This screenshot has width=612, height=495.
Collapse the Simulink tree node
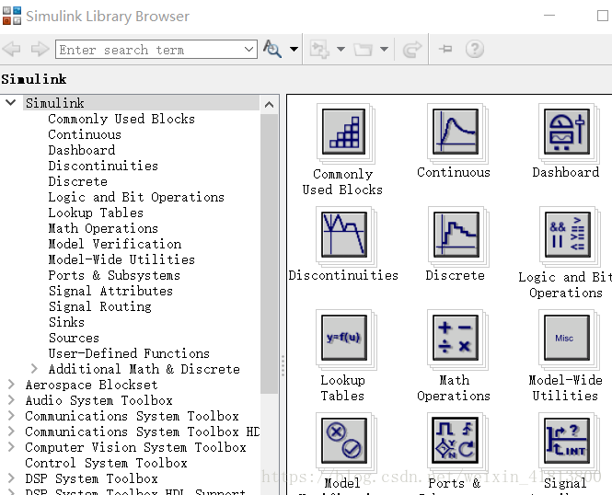click(x=11, y=103)
